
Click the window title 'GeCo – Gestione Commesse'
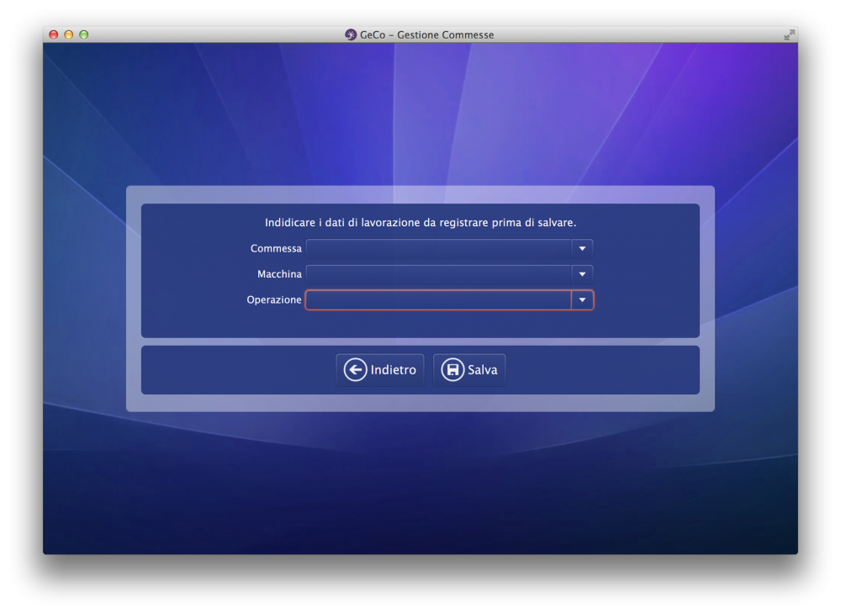point(427,34)
